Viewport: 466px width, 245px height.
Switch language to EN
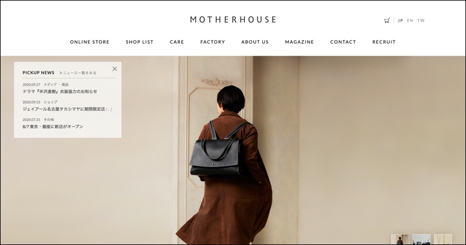tap(410, 20)
